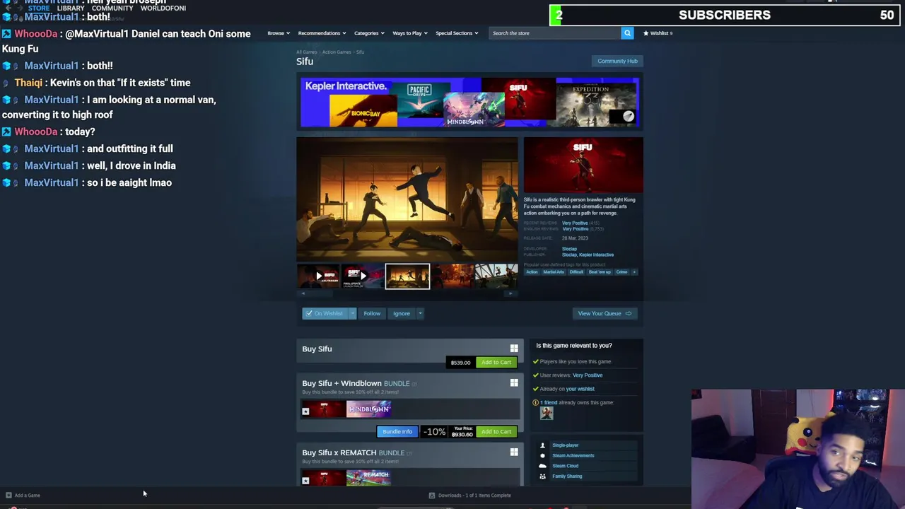Click the Action tag
The width and height of the screenshot is (905, 509).
tap(532, 272)
